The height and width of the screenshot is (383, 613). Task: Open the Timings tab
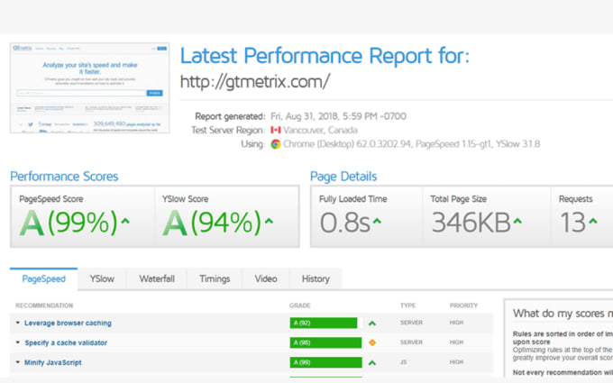tap(215, 279)
